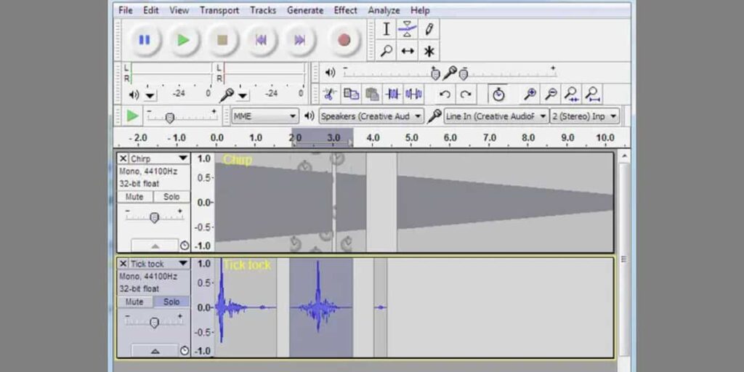Screen dimensions: 744x372
Task: Click the Undo arrow
Action: point(445,94)
